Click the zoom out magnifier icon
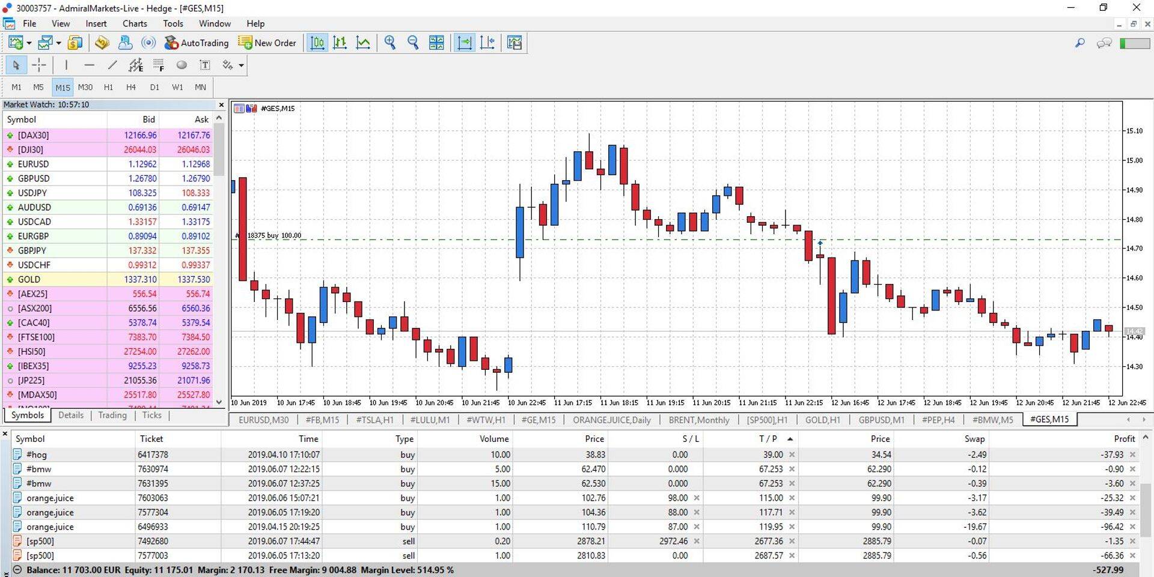 pos(413,43)
